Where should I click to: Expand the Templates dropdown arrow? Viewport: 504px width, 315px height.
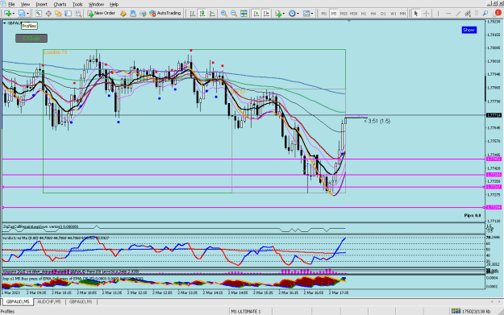click(x=312, y=14)
